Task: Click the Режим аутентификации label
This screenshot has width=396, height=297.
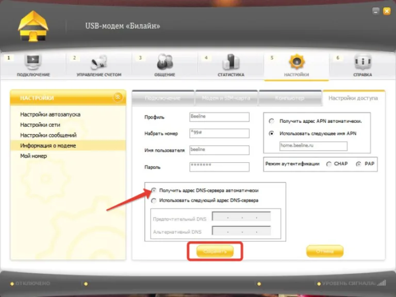Action: (x=292, y=164)
